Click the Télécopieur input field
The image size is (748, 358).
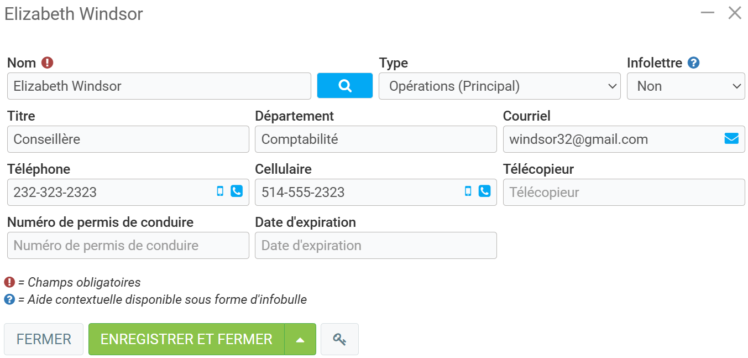[624, 193]
